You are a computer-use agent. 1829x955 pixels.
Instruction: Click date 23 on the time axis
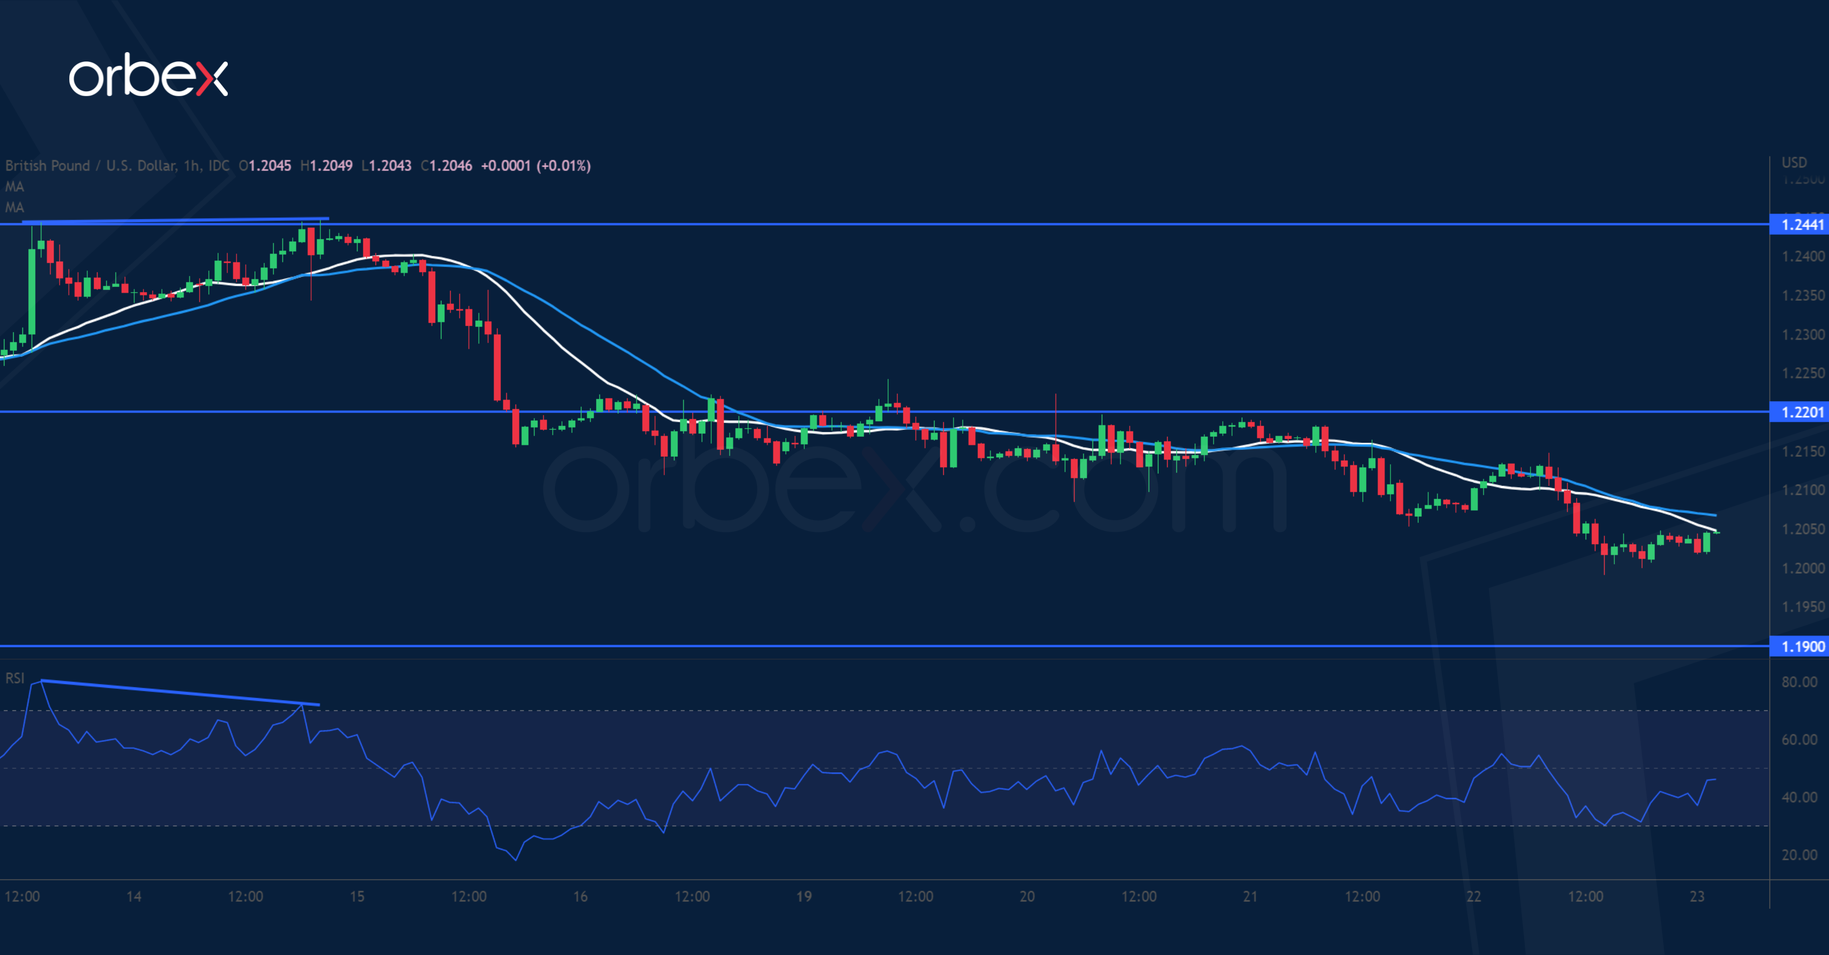pos(1697,896)
